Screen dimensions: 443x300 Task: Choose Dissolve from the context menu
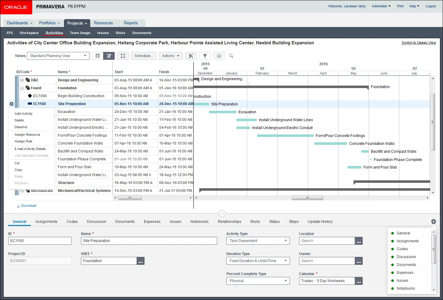click(x=21, y=127)
